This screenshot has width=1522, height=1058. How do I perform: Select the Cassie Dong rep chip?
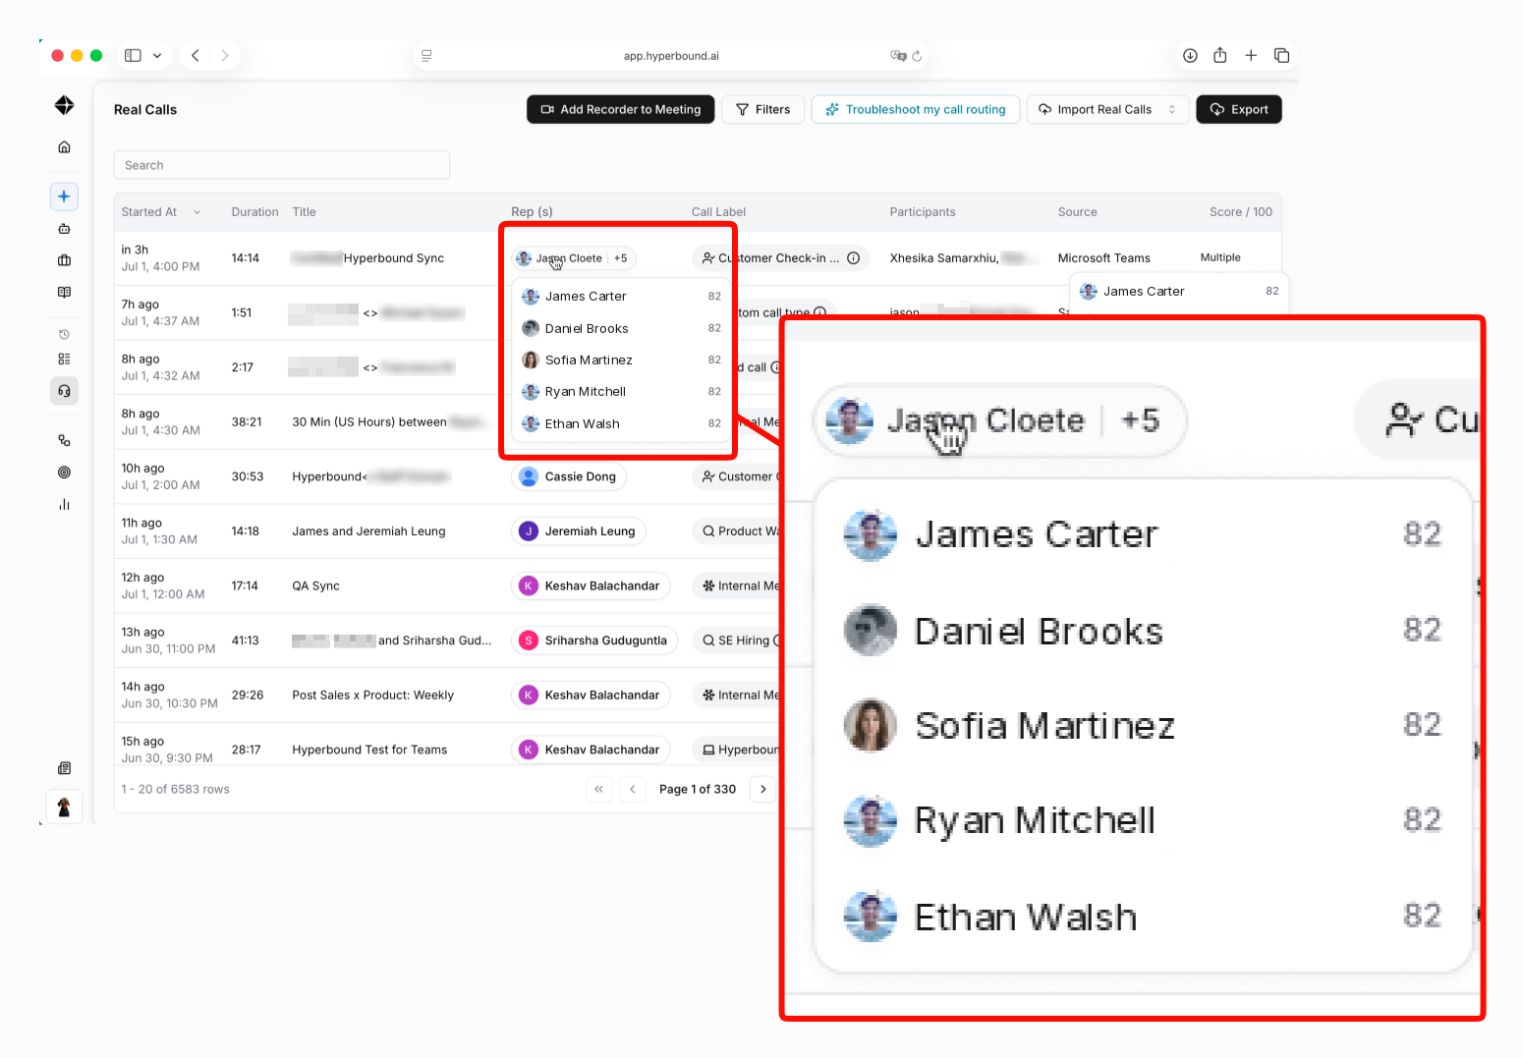569,476
